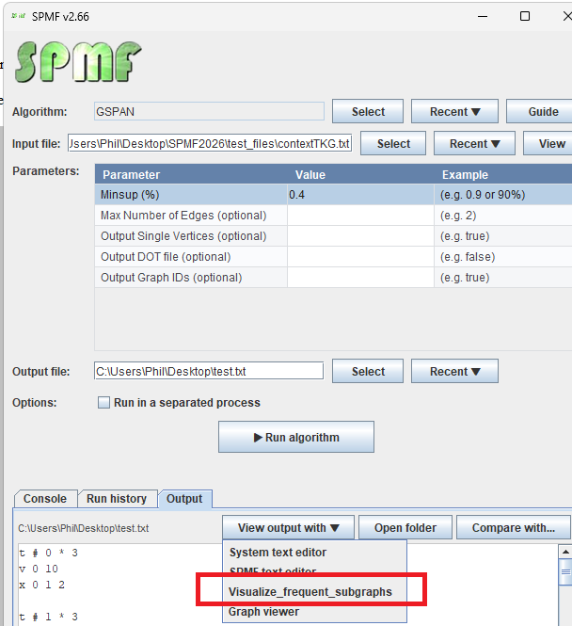Click Compare with... button
This screenshot has height=626, width=572.
tap(513, 528)
